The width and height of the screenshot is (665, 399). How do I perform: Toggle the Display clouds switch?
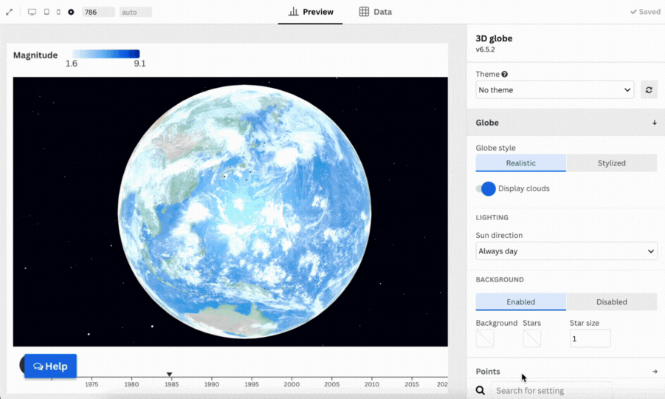point(486,188)
